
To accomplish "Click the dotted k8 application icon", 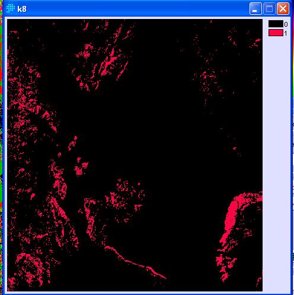I will coord(10,8).
